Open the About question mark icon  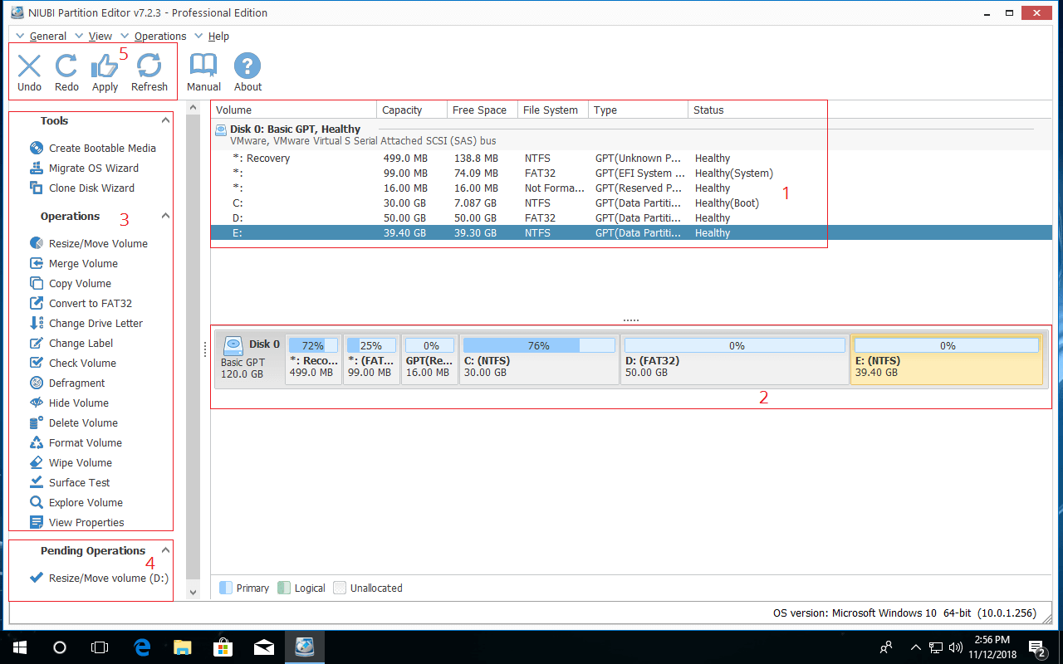click(247, 66)
